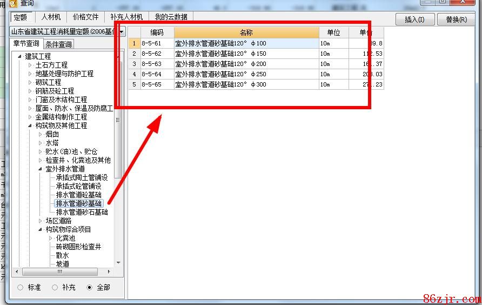Select 排水管道砼基础 in the tree

pyautogui.click(x=78, y=195)
